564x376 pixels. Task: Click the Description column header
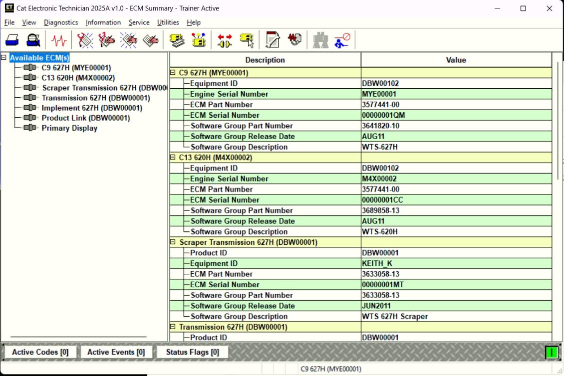coord(265,60)
